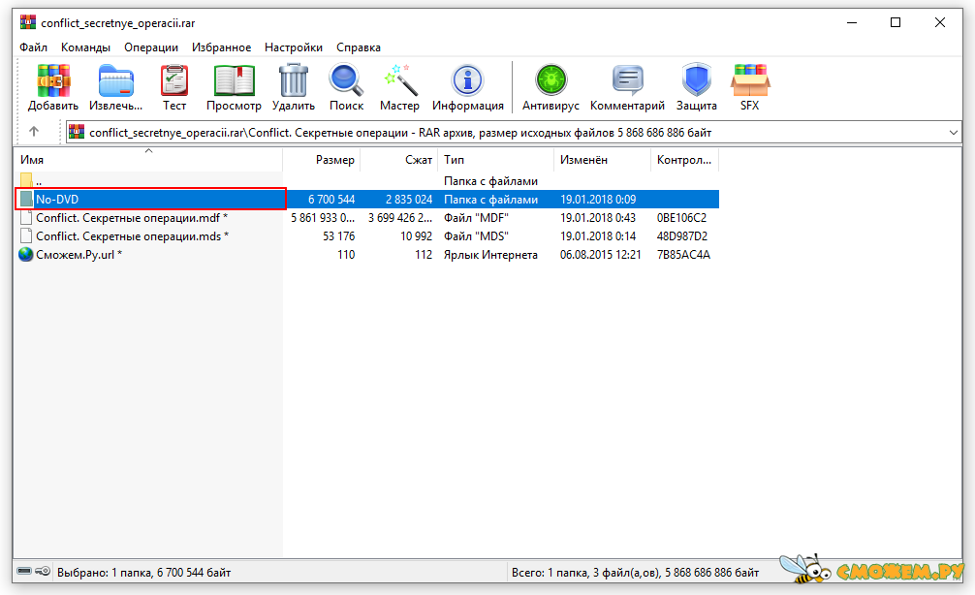Open the Комментарий speech bubble icon
The width and height of the screenshot is (975, 595).
click(x=627, y=80)
